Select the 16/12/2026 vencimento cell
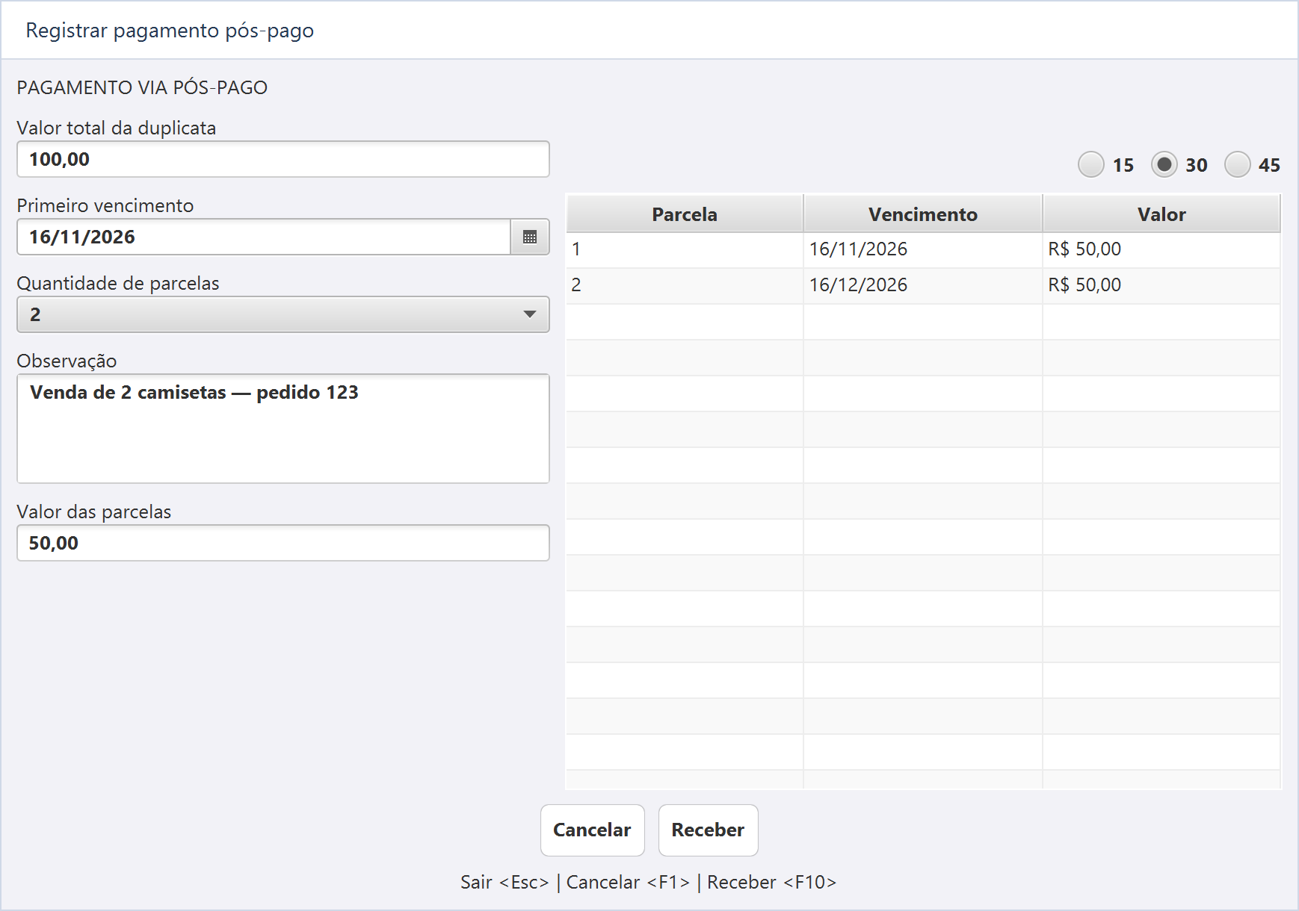The width and height of the screenshot is (1299, 911). (x=923, y=285)
